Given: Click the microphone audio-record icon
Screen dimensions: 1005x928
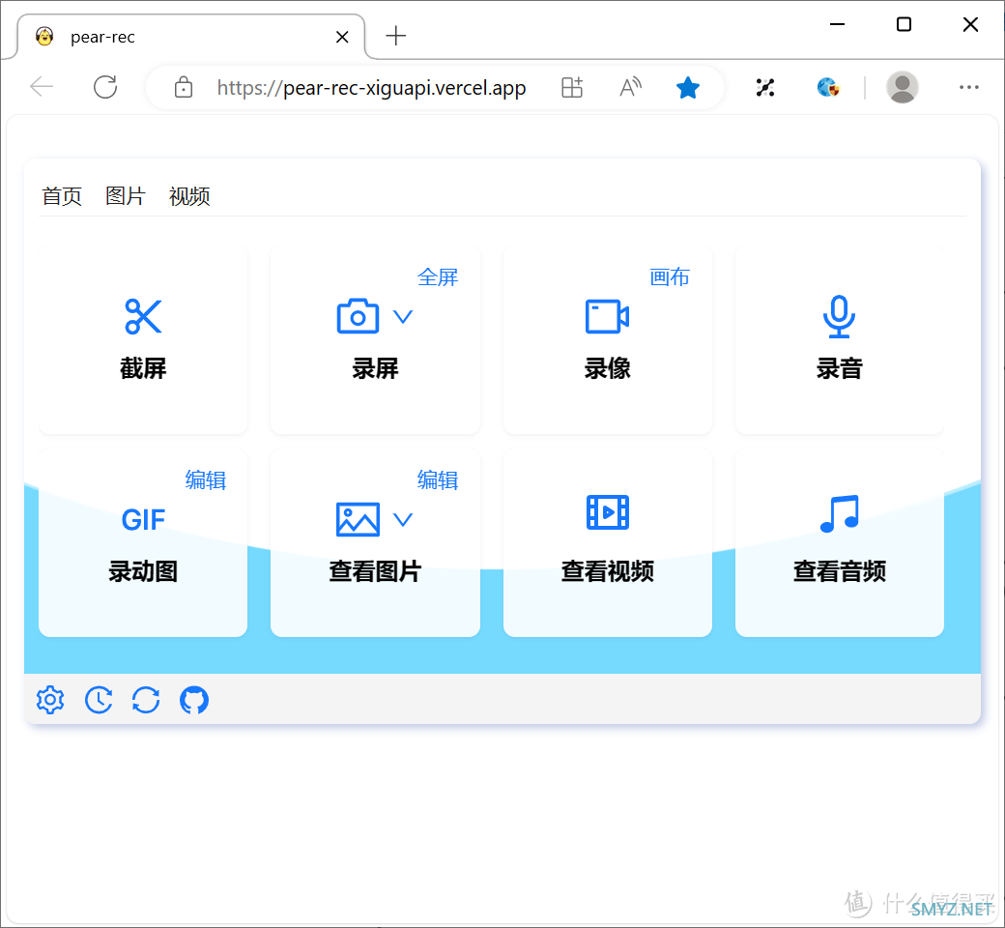Looking at the screenshot, I should [839, 316].
